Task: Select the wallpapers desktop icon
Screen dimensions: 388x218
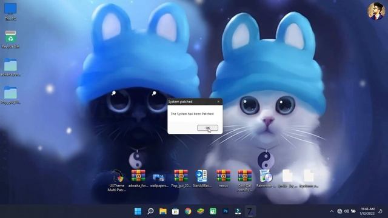Action: [x=159, y=180]
